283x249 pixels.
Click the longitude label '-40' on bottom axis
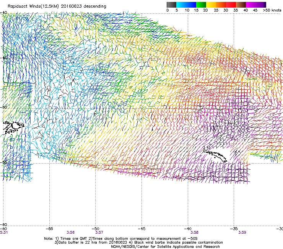point(188,229)
